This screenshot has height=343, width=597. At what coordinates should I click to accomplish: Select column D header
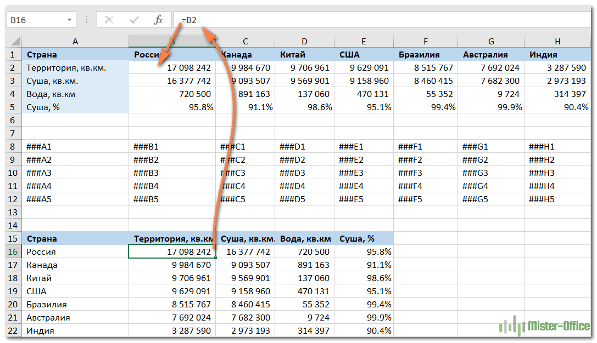[304, 42]
